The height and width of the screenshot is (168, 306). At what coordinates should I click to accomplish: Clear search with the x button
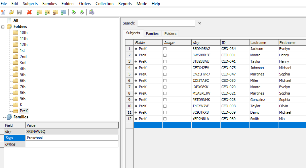pyautogui.click(x=199, y=23)
